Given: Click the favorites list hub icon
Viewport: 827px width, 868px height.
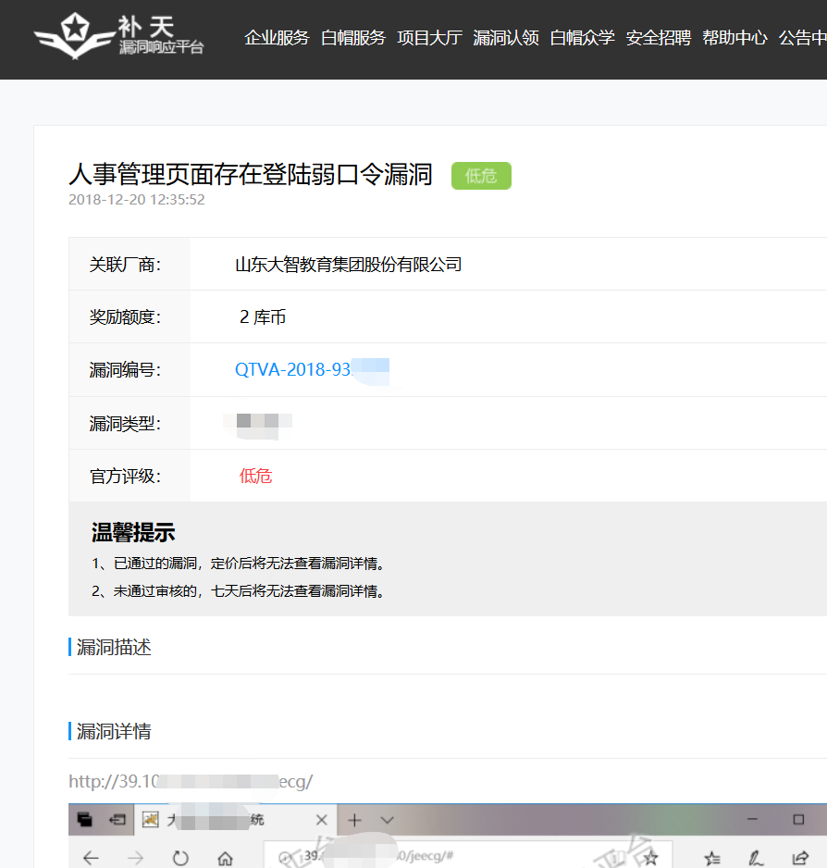Looking at the screenshot, I should tap(711, 858).
